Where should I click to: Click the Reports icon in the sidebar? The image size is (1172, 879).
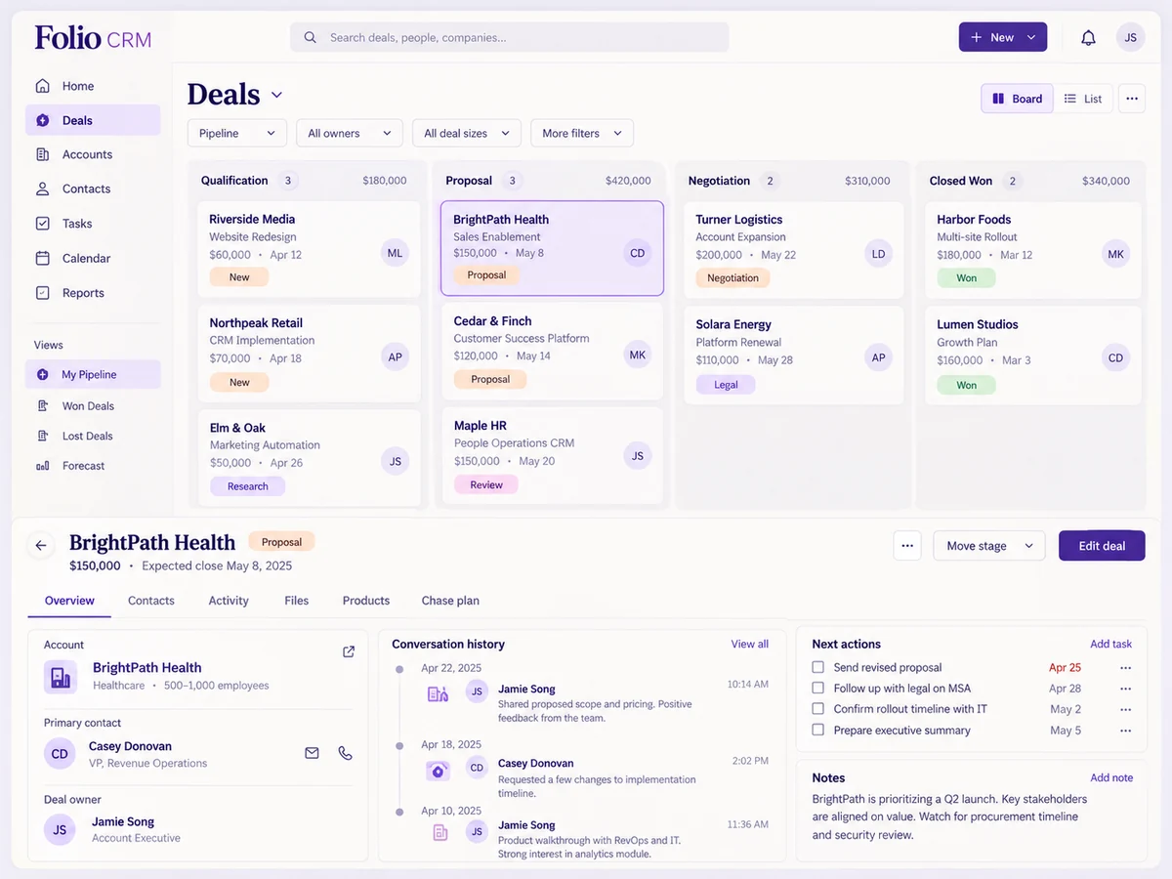[42, 293]
